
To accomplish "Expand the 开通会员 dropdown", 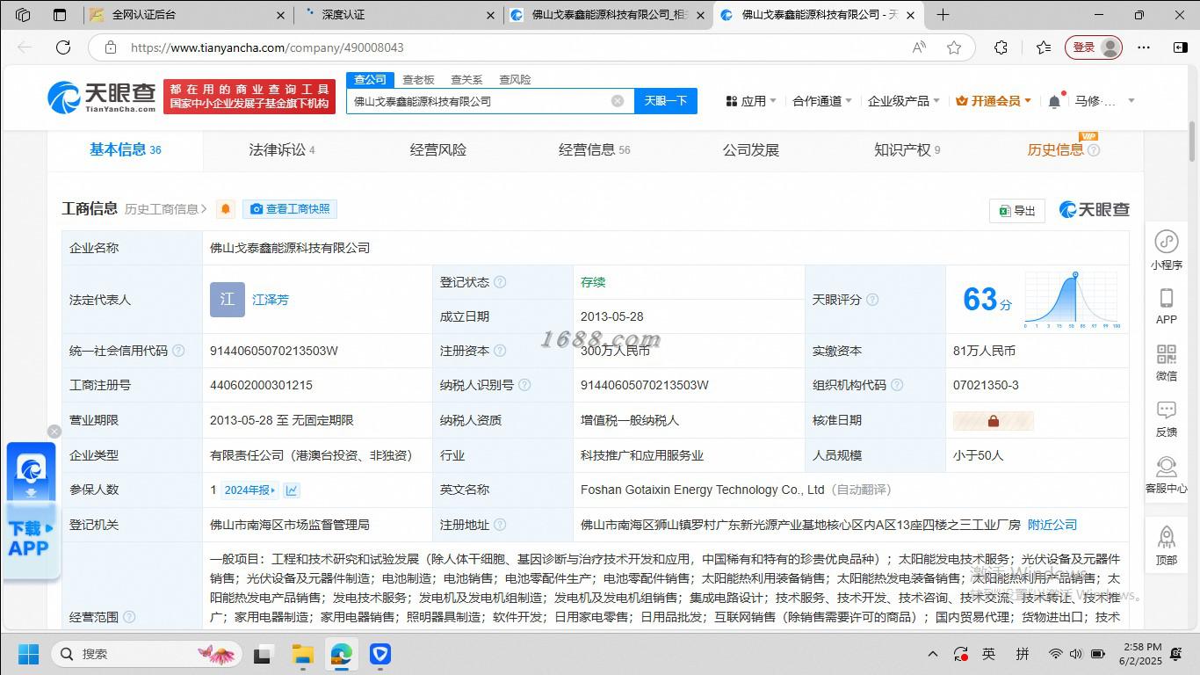I will [x=994, y=101].
